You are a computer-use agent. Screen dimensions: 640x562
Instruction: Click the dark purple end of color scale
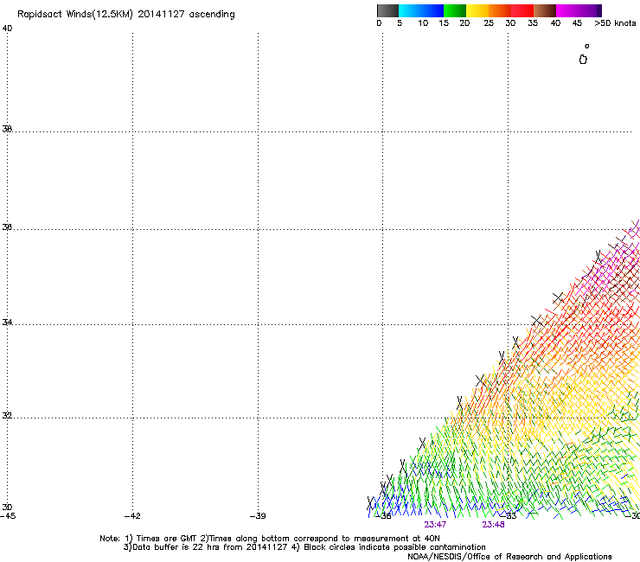599,10
